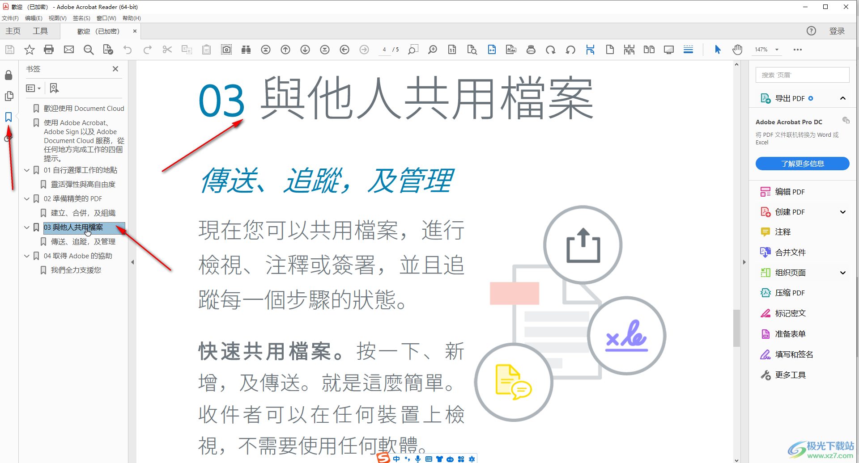Go back to previous view arrow
The image size is (859, 463).
click(344, 50)
